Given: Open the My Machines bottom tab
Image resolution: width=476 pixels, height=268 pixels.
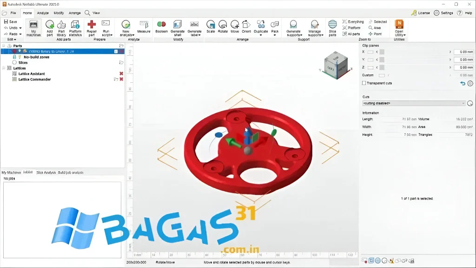Looking at the screenshot, I should [11, 172].
